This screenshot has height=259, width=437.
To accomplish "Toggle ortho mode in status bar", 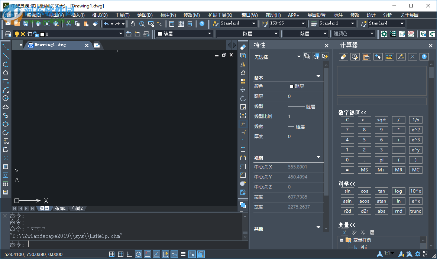I will point(129,254).
